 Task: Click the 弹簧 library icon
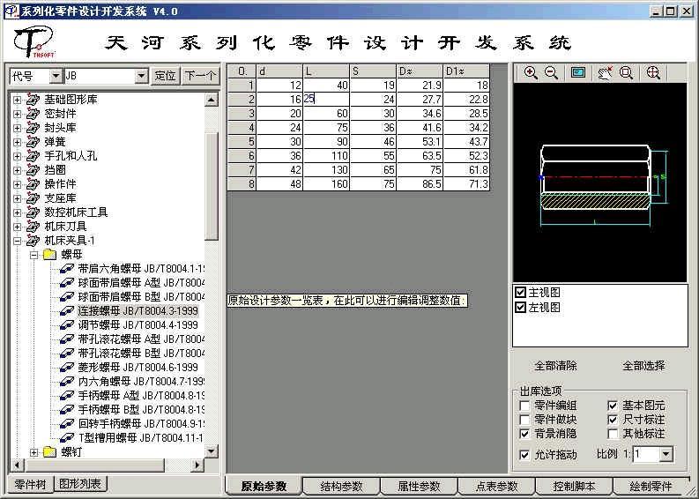33,142
